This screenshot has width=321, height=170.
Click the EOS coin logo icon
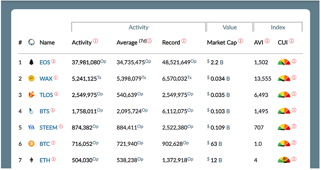pos(31,62)
